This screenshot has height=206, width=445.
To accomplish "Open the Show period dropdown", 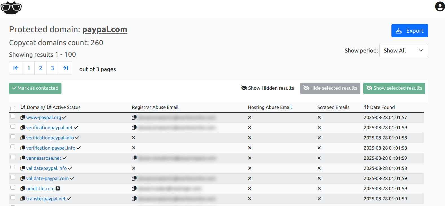I will tap(404, 51).
